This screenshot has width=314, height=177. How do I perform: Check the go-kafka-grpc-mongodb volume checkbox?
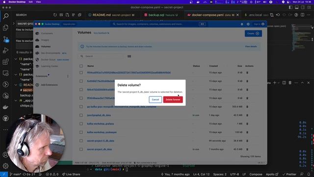pyautogui.click(x=81, y=107)
